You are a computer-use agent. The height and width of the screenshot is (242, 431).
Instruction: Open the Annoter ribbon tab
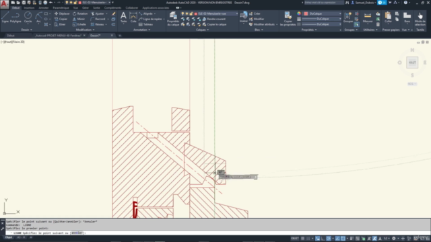click(43, 8)
